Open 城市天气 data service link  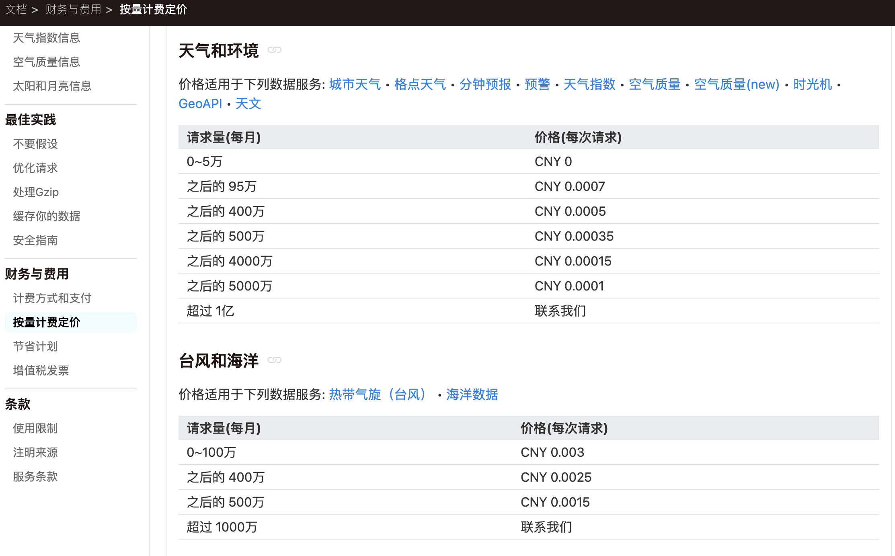point(355,84)
